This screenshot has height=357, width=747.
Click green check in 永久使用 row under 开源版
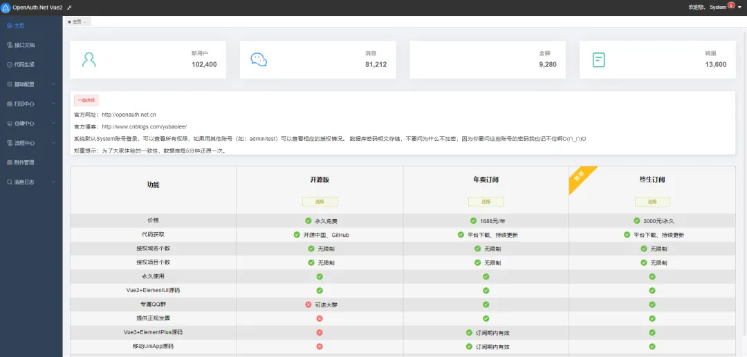[320, 277]
